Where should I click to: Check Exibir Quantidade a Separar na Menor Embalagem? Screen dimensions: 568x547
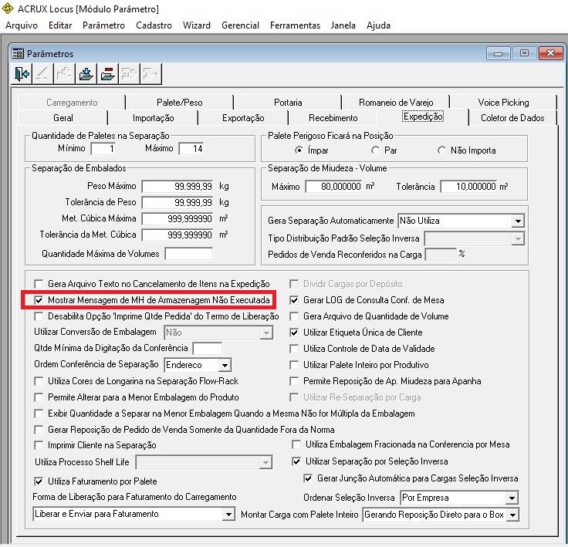coord(39,414)
